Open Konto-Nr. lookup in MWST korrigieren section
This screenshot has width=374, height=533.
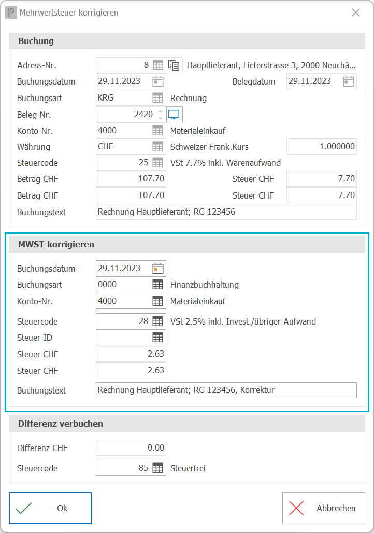tap(157, 301)
